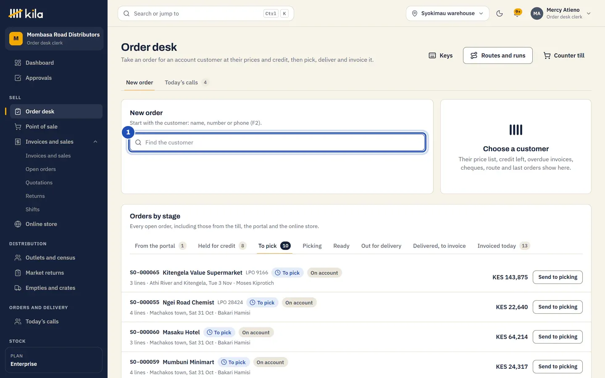Show the Picking stage tab
This screenshot has height=378, width=605.
[x=312, y=246]
